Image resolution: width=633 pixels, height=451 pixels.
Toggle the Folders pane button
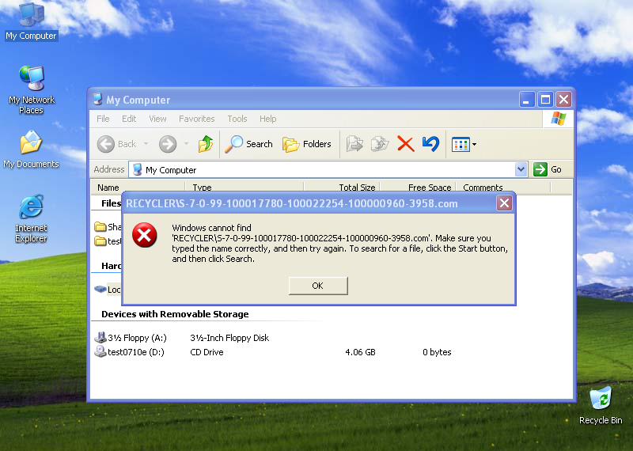(307, 144)
